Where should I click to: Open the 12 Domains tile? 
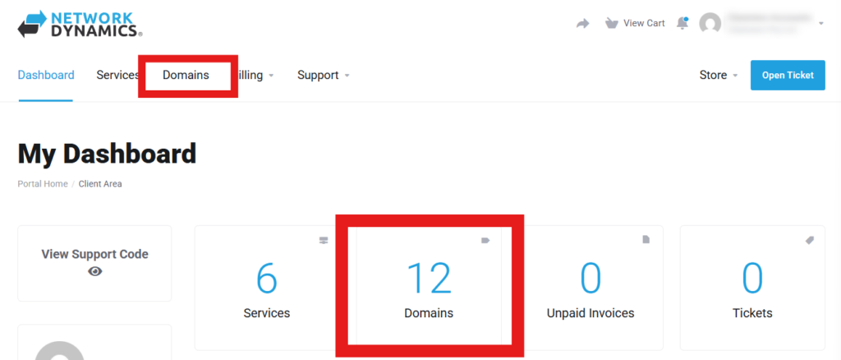pyautogui.click(x=429, y=288)
